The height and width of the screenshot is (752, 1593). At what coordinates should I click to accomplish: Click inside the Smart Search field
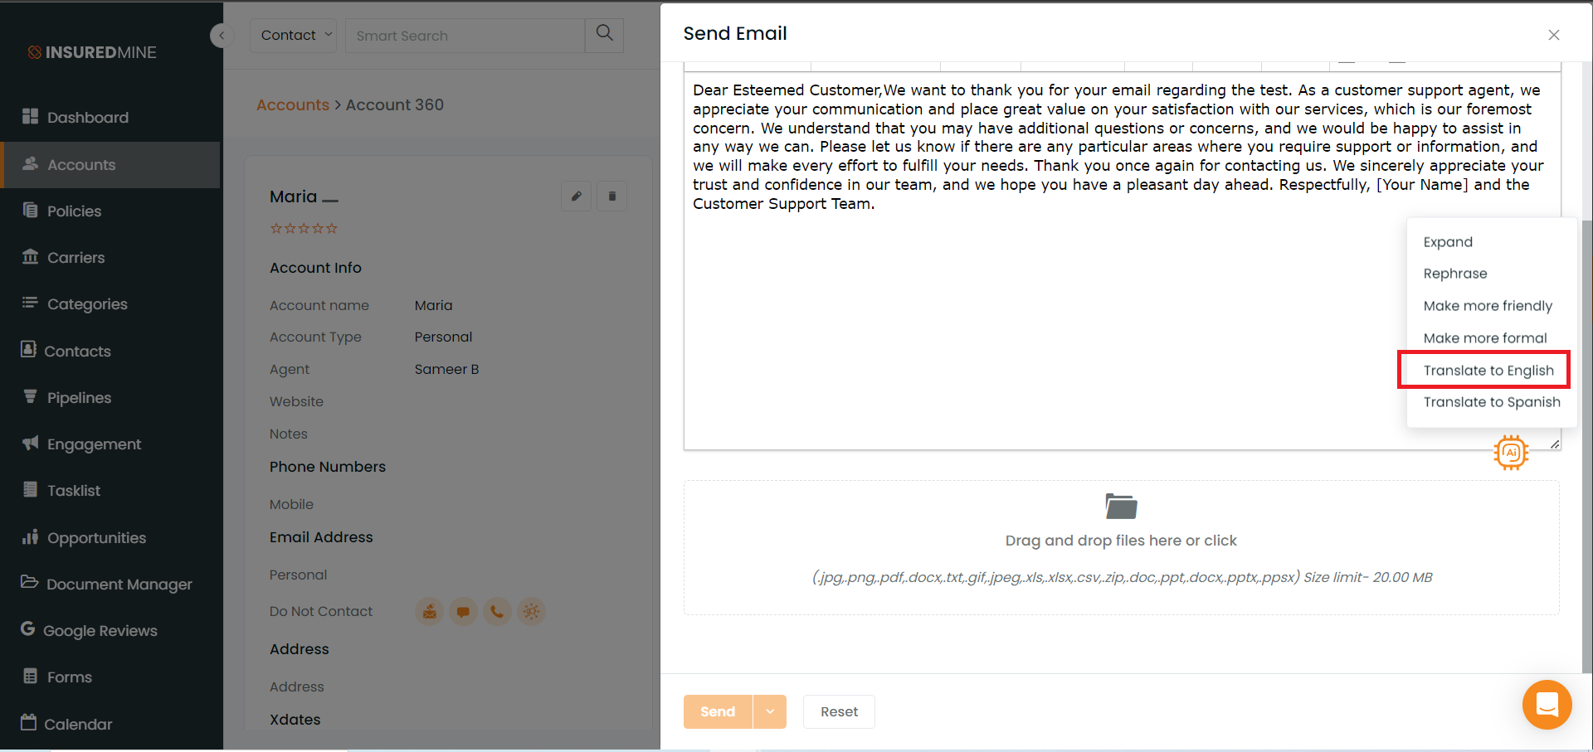465,36
